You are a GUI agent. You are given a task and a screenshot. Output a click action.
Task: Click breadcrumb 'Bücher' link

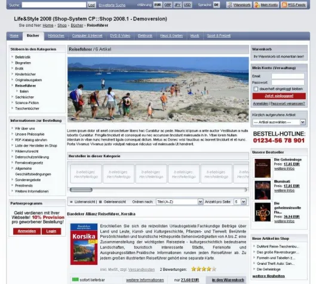[77, 26]
